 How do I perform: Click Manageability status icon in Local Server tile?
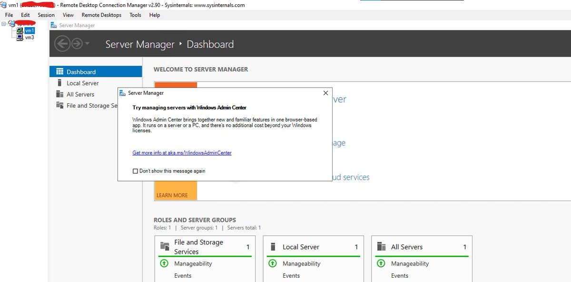pyautogui.click(x=272, y=263)
